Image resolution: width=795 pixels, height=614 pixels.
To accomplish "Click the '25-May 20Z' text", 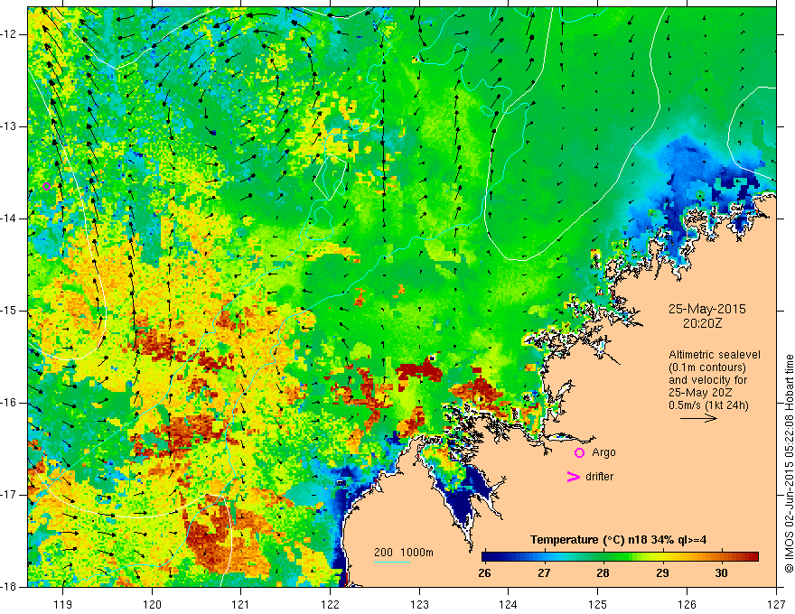I will (x=699, y=393).
